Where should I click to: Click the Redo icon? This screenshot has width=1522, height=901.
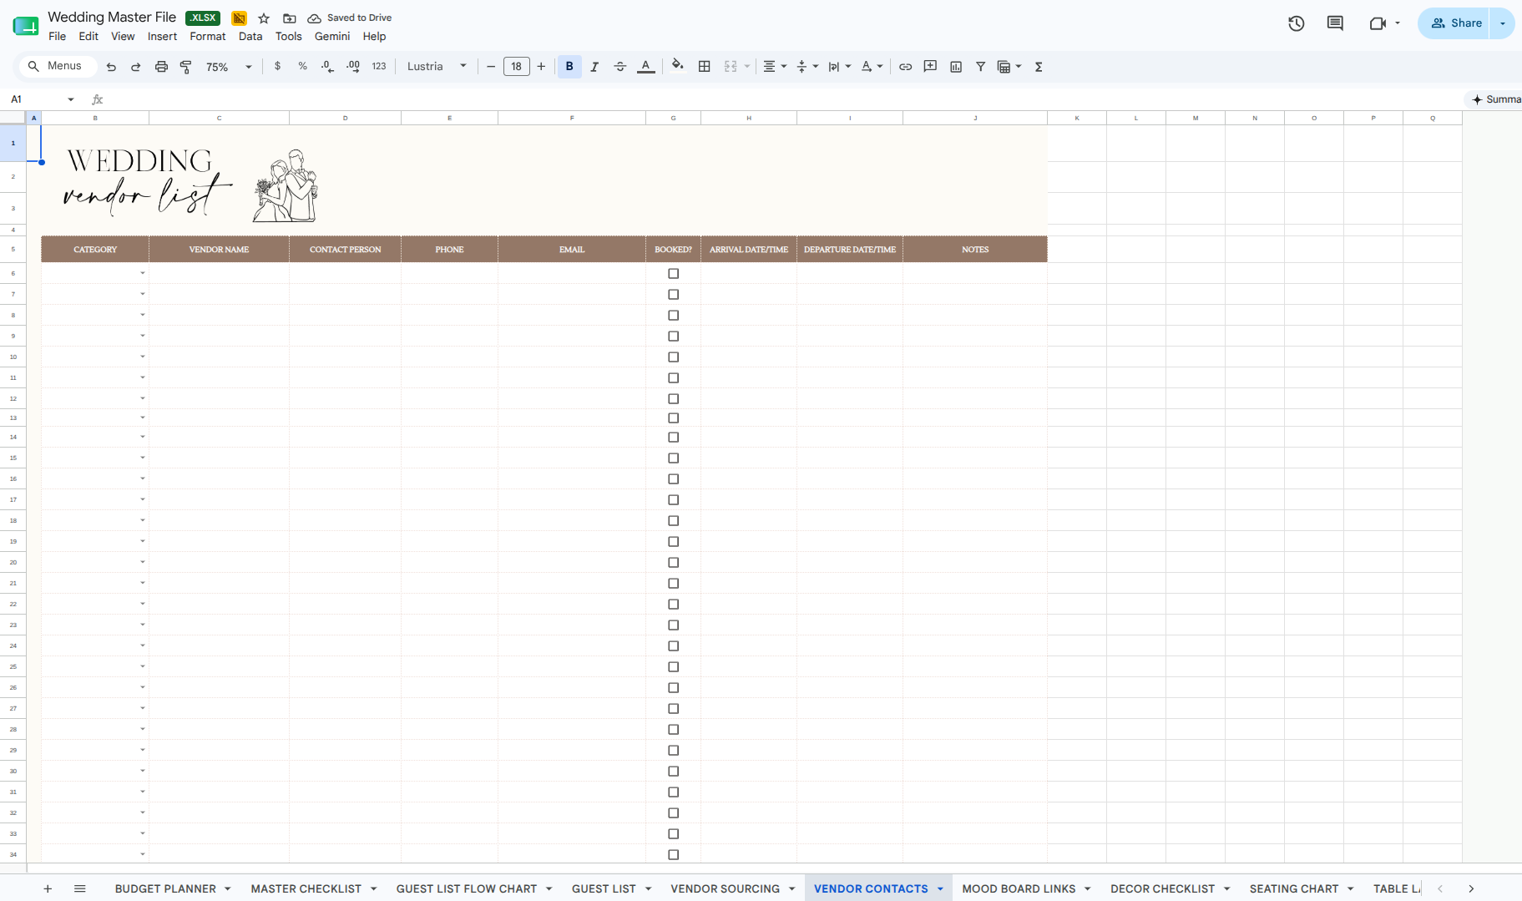[x=135, y=67]
